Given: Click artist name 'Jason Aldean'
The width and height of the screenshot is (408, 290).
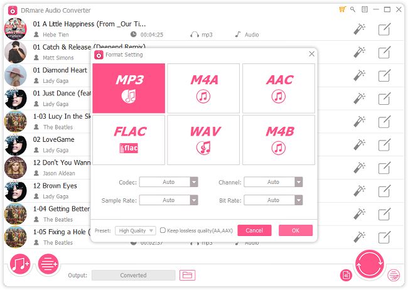Looking at the screenshot, I should (x=59, y=173).
